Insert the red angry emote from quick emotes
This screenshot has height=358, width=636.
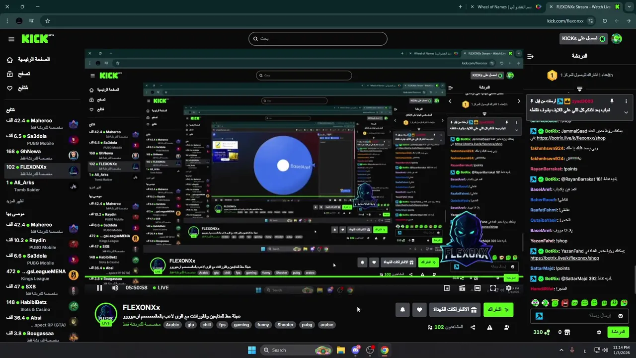point(564,303)
